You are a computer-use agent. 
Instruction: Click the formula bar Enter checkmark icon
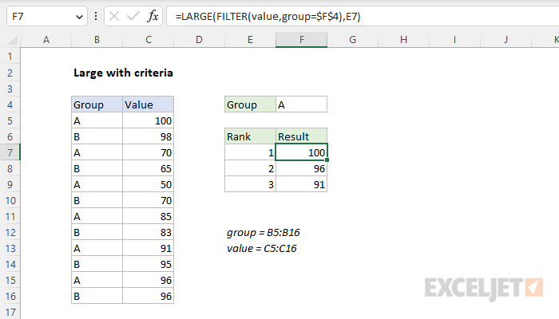133,16
